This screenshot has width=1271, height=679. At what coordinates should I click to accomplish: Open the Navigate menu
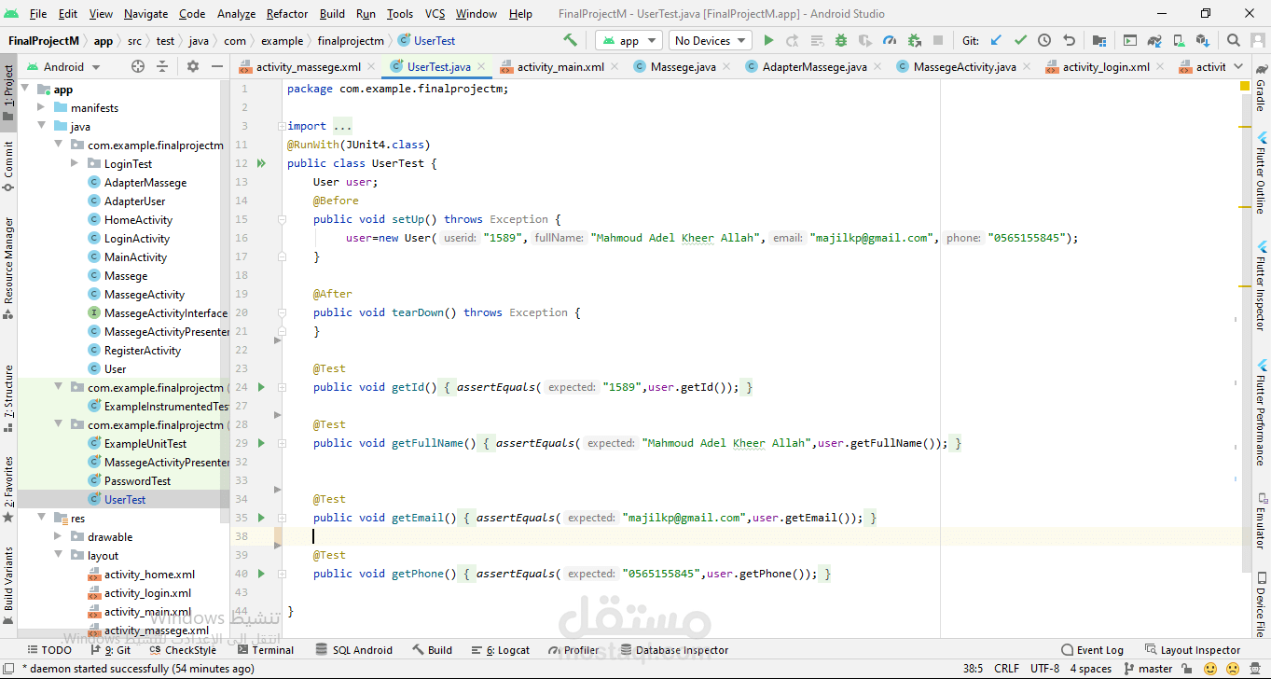point(145,14)
